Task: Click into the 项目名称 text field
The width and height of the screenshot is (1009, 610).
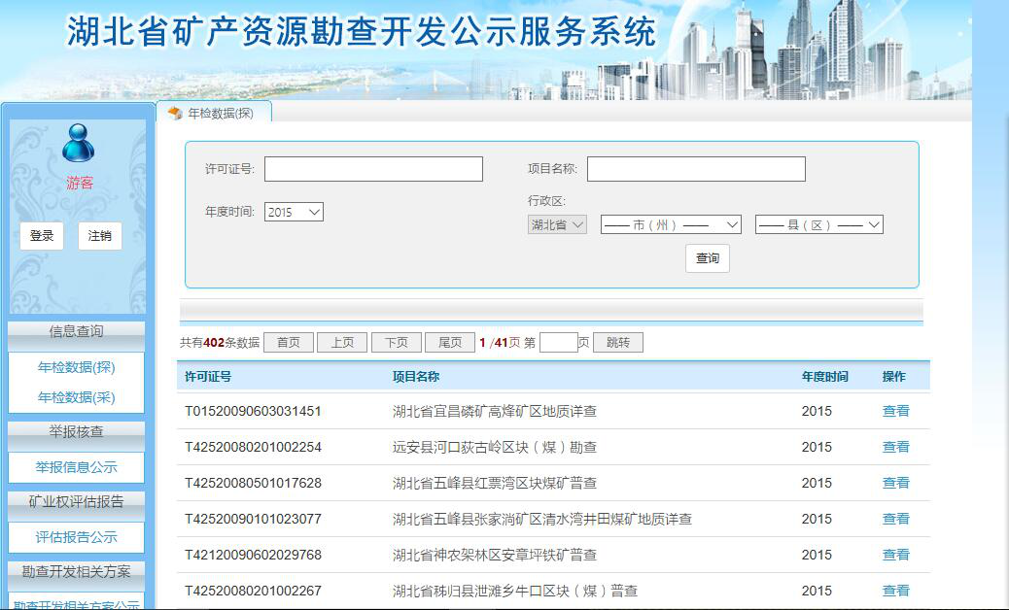Action: [x=696, y=169]
